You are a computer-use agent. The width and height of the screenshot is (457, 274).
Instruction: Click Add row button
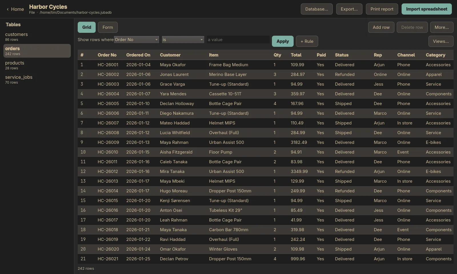pos(381,27)
